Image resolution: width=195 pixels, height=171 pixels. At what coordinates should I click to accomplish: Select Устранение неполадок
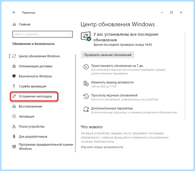click(35, 96)
